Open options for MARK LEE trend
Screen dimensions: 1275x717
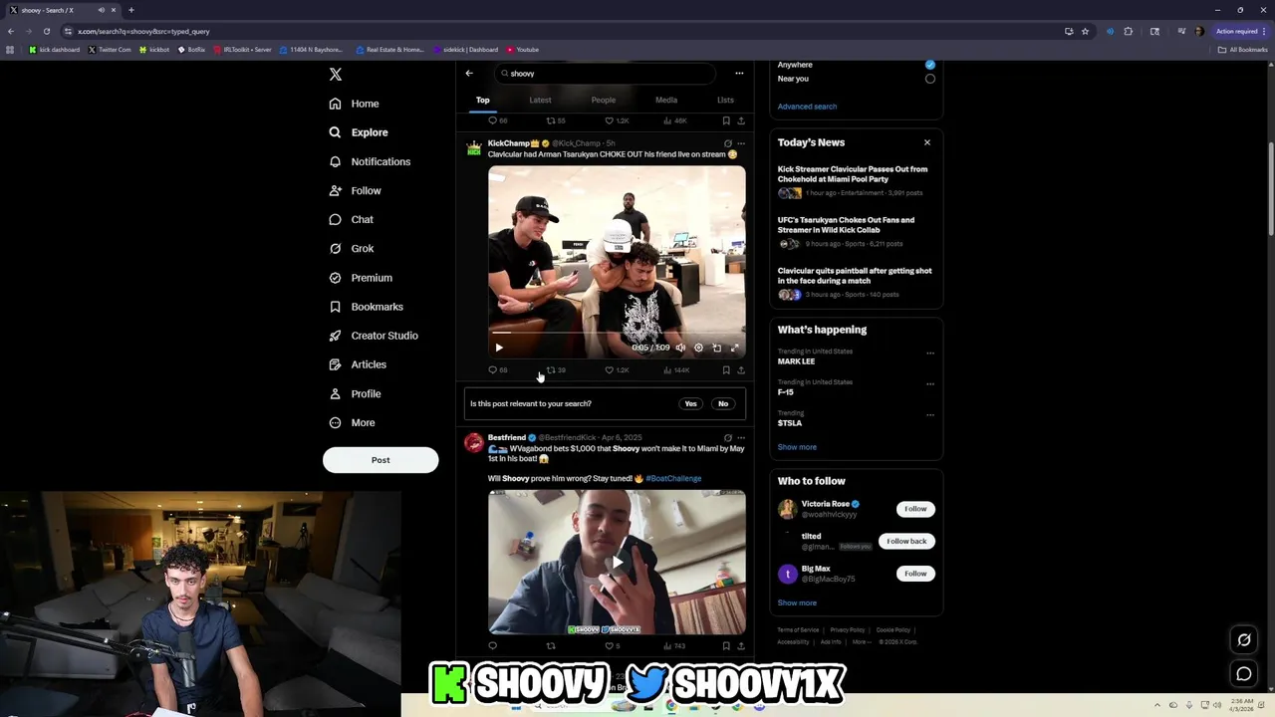930,353
